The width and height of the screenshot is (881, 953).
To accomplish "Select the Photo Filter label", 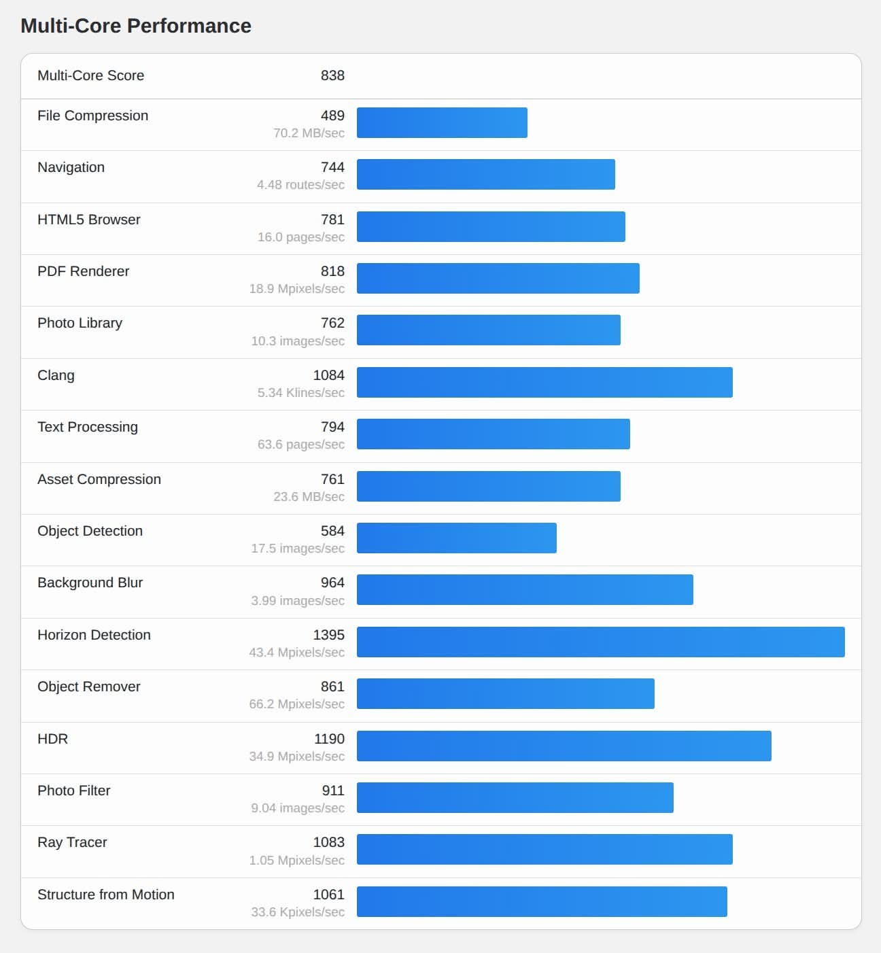I will pyautogui.click(x=73, y=791).
